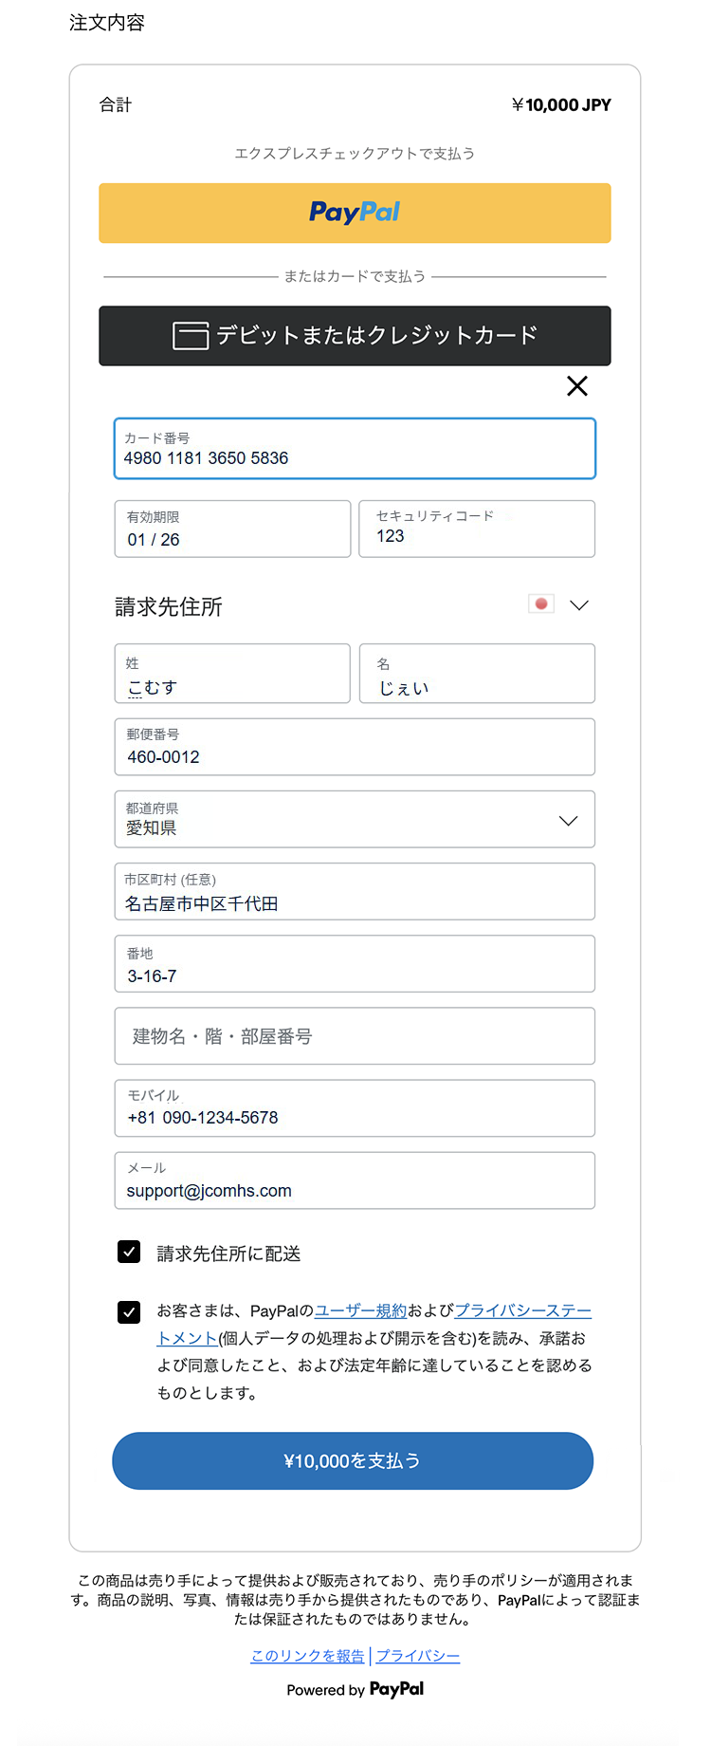Click the セキュリティコード field
Viewport: 711px width, 1746px height.
point(477,529)
